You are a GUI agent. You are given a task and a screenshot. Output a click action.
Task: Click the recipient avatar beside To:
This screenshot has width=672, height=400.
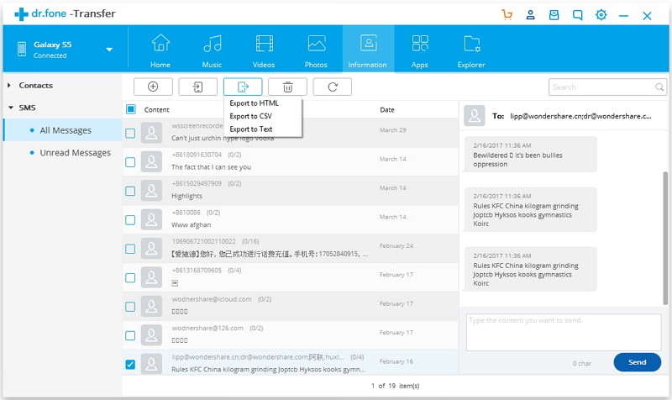(475, 116)
